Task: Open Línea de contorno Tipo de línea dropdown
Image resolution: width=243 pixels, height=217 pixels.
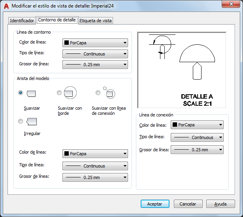Action: coord(95,54)
